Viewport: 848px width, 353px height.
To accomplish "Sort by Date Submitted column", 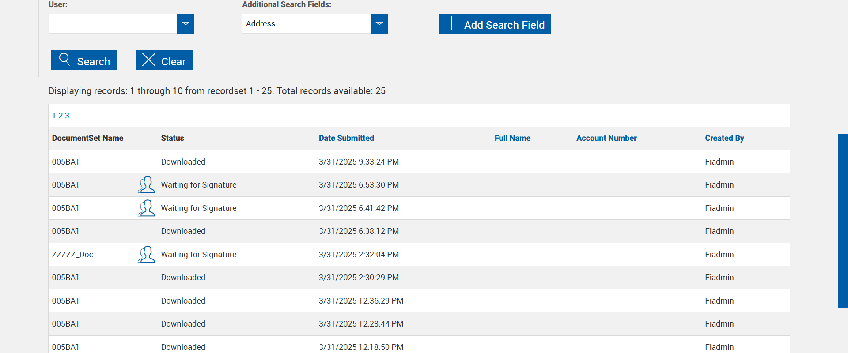I will (346, 138).
